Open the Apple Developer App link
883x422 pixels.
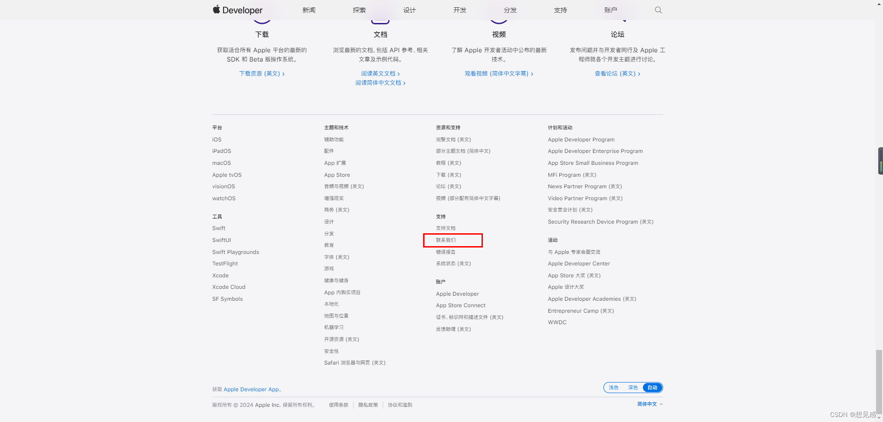point(251,389)
